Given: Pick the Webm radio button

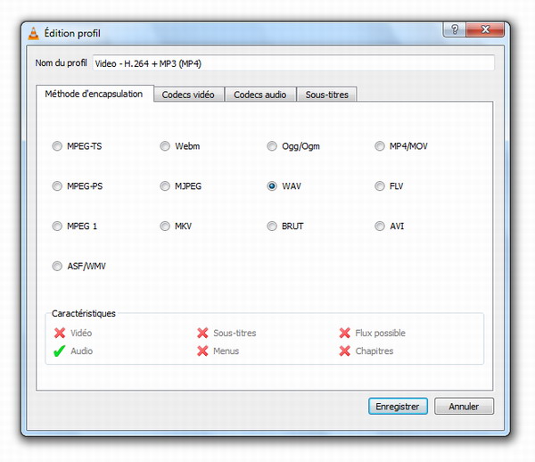Looking at the screenshot, I should (165, 146).
